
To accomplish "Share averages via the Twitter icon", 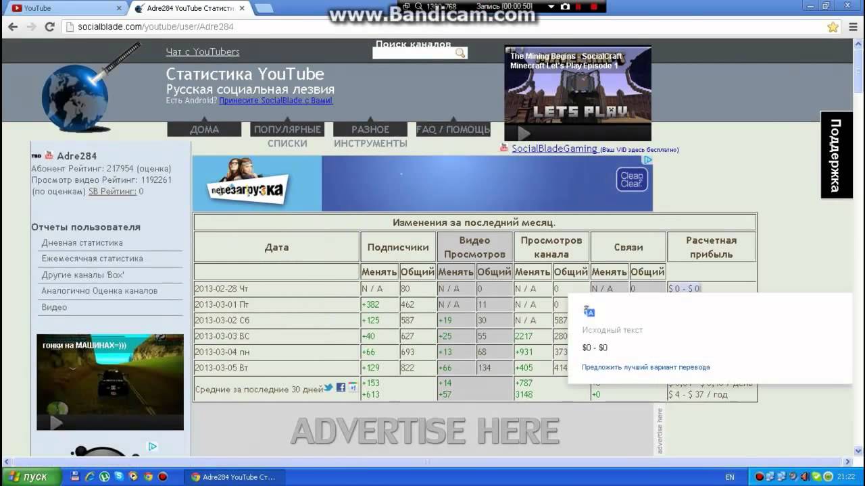I will pos(328,387).
